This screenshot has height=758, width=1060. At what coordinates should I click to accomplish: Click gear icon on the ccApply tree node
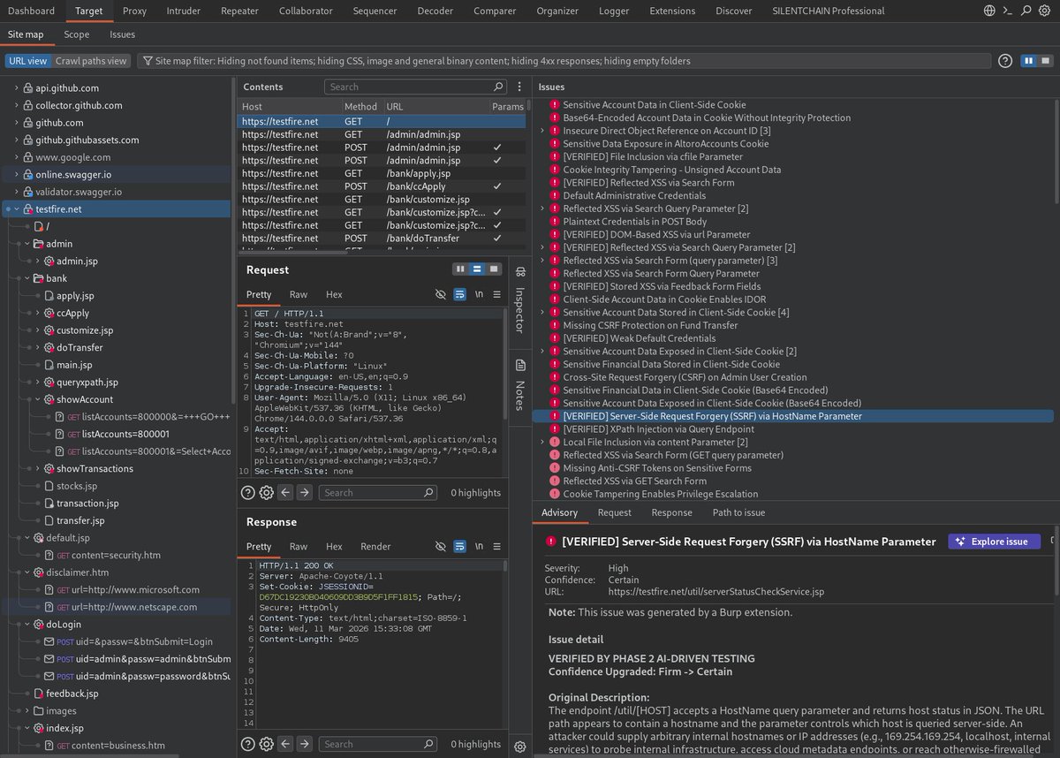(49, 313)
